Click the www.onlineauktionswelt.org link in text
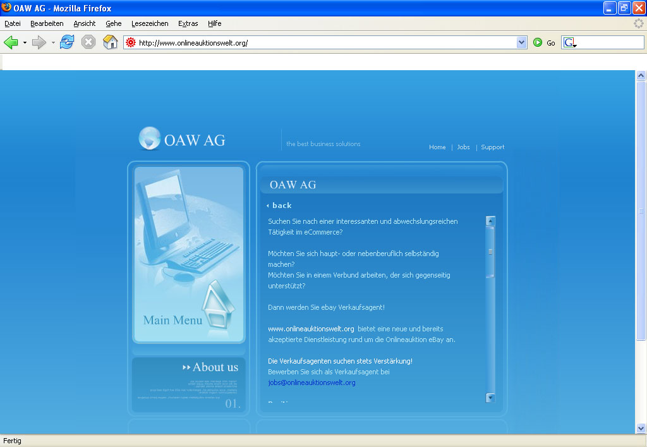Viewport: 647px width, 447px height. [311, 329]
